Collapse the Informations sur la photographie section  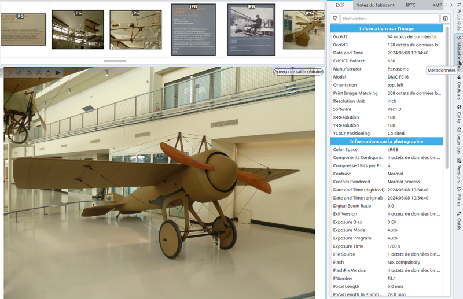(x=387, y=141)
